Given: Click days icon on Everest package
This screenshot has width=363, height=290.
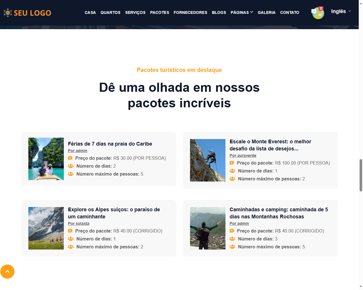Looking at the screenshot, I should click(232, 171).
